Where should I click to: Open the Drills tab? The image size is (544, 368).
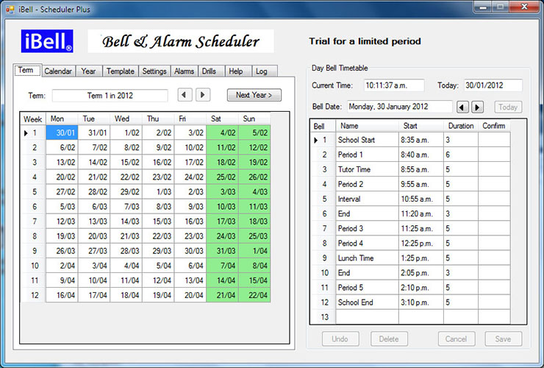(211, 71)
